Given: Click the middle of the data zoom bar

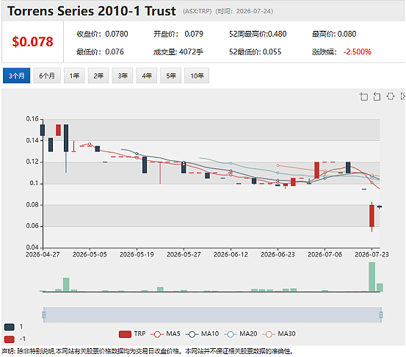Looking at the screenshot, I should [x=212, y=315].
